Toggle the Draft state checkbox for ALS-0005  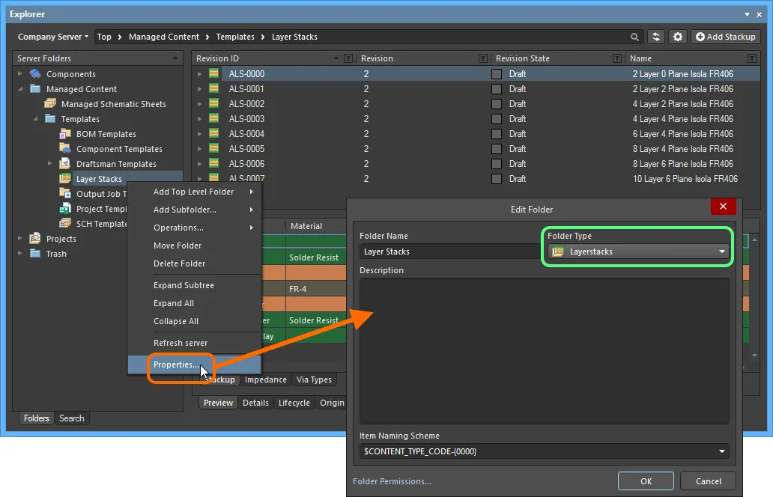[497, 149]
